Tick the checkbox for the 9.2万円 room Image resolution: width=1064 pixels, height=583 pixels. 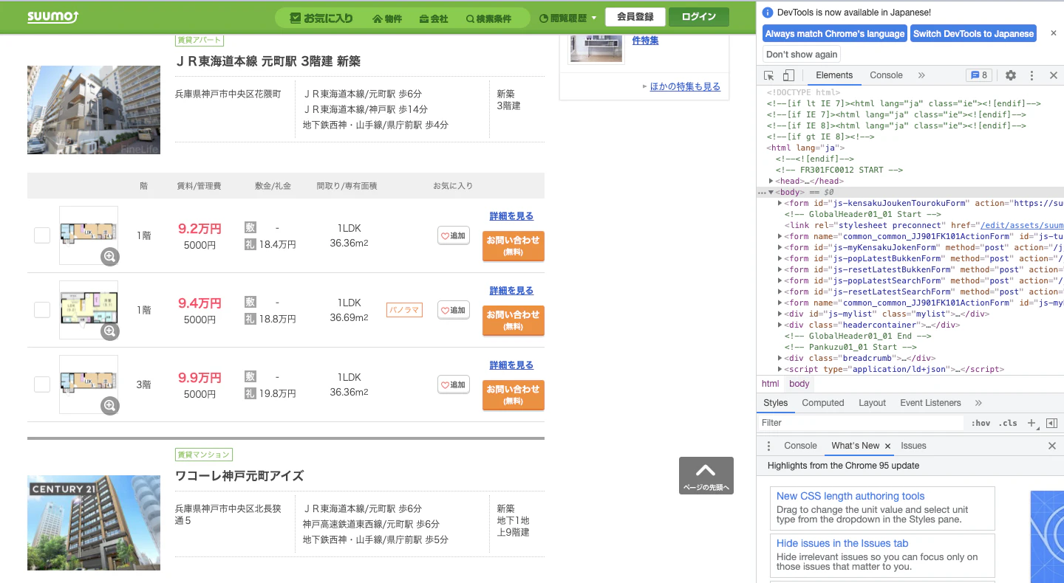pos(42,235)
